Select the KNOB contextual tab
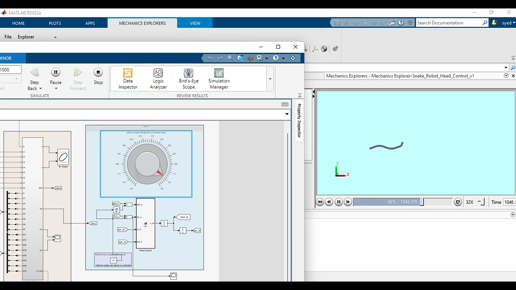 click(x=6, y=58)
